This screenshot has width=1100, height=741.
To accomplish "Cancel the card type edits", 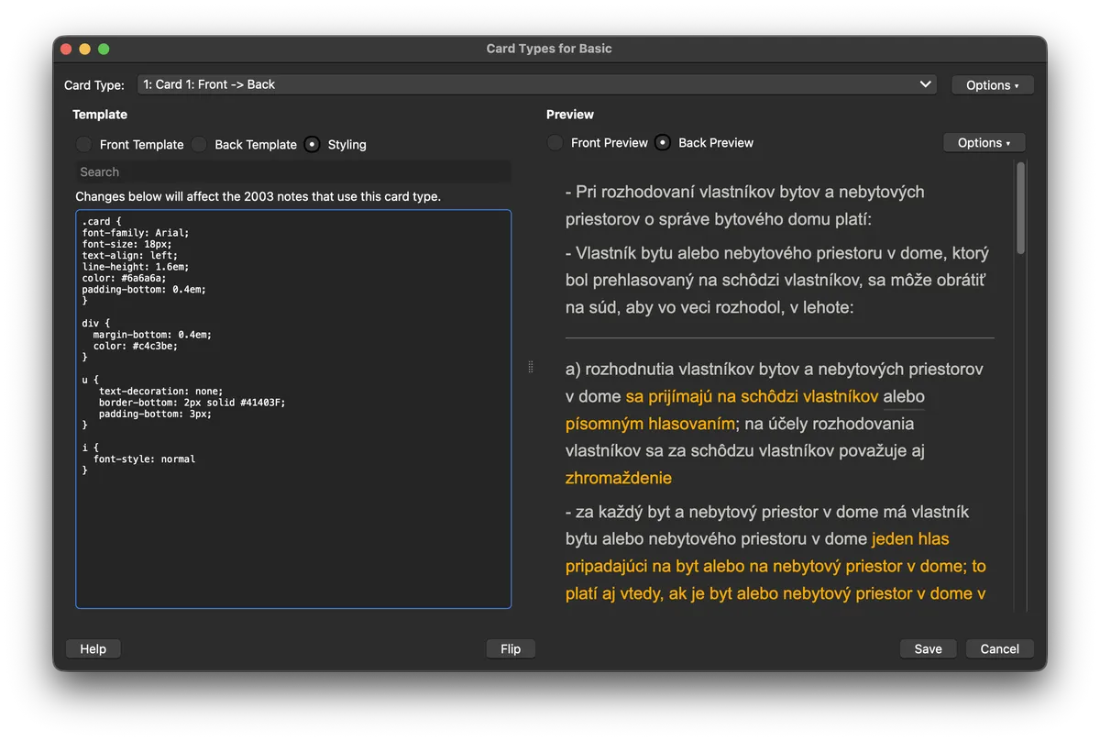I will click(999, 648).
